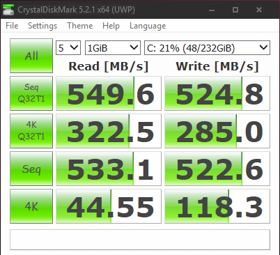The width and height of the screenshot is (280, 255).
Task: Select the 4K Q32T1 write result 285.0
Action: click(x=217, y=131)
